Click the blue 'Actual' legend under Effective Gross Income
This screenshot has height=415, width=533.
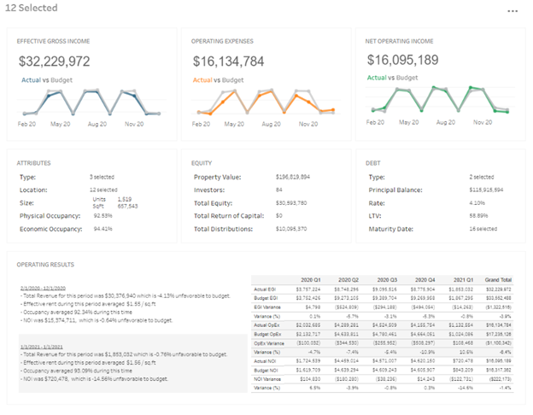tap(30, 79)
